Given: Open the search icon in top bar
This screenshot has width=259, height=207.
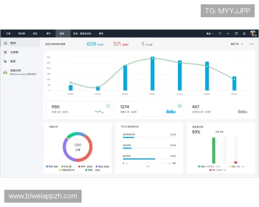Looking at the screenshot, I should coord(220,34).
